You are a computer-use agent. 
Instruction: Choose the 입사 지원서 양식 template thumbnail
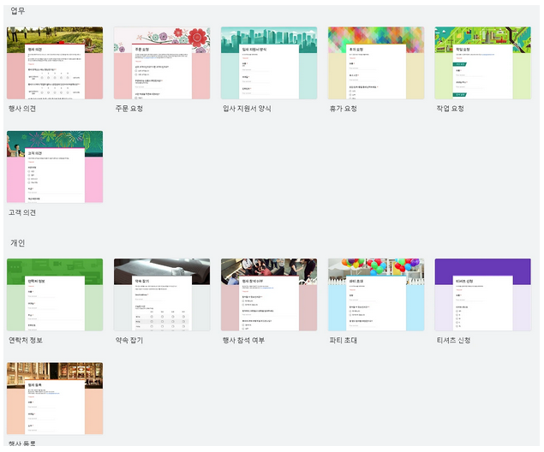(268, 62)
